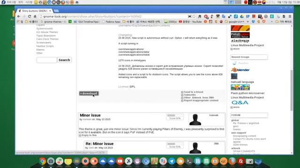Click the Google Translate extension icon
This screenshot has height=168, width=300.
(x=224, y=16)
